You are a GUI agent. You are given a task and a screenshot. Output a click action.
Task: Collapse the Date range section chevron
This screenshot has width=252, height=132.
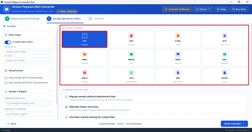(x=50, y=35)
